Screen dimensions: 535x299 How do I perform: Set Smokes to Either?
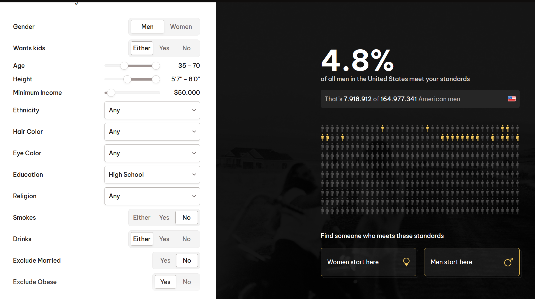click(x=142, y=218)
